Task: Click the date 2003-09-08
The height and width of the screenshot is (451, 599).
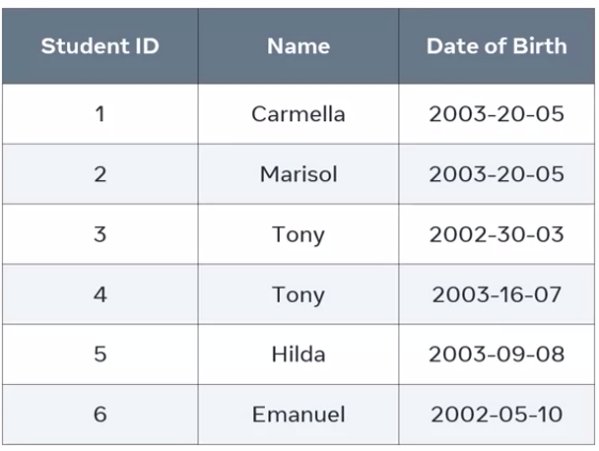Action: [x=497, y=354]
